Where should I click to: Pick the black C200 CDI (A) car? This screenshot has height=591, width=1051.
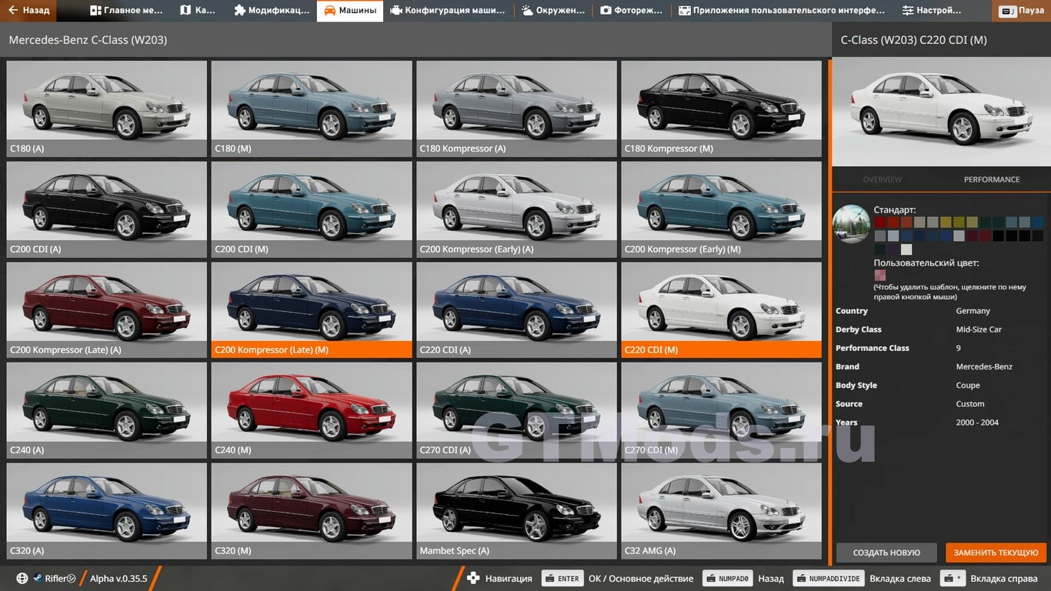tap(107, 209)
